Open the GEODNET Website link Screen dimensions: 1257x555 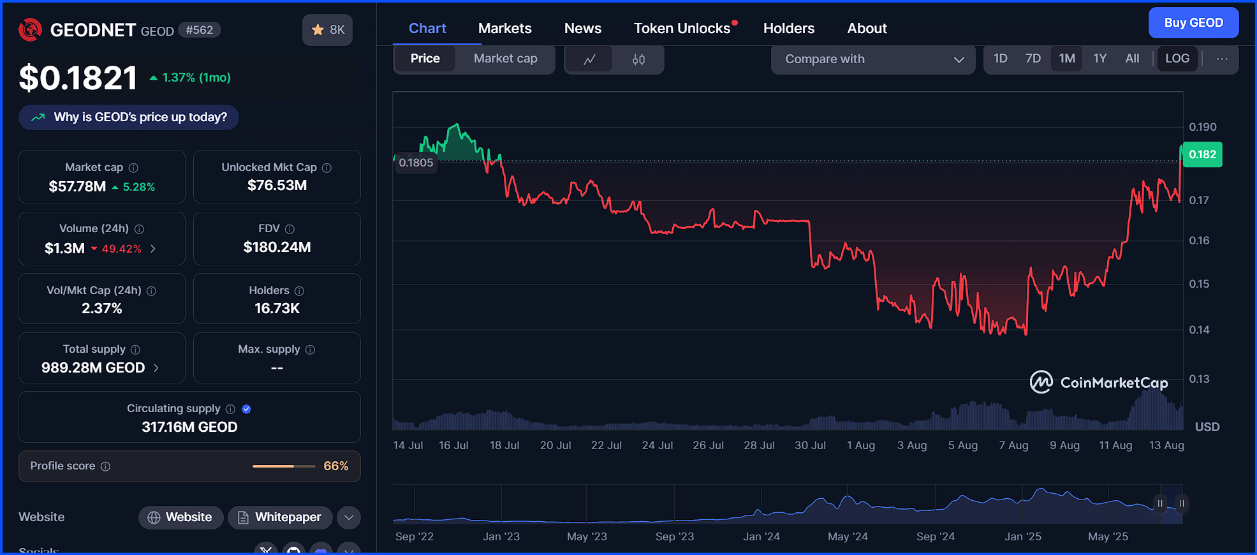coord(180,517)
